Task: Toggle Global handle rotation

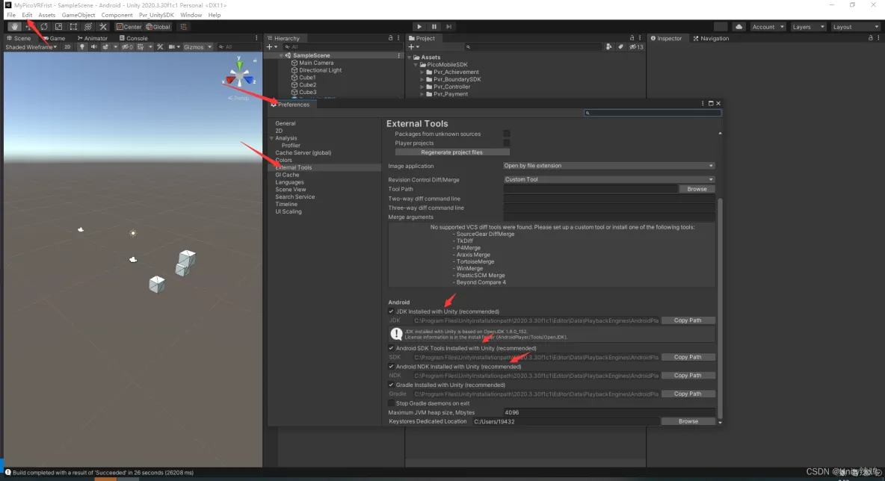Action: tap(158, 26)
